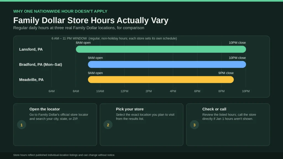
Task: Click the 'Go to Family Dollar's official' description
Action: tap(59, 117)
